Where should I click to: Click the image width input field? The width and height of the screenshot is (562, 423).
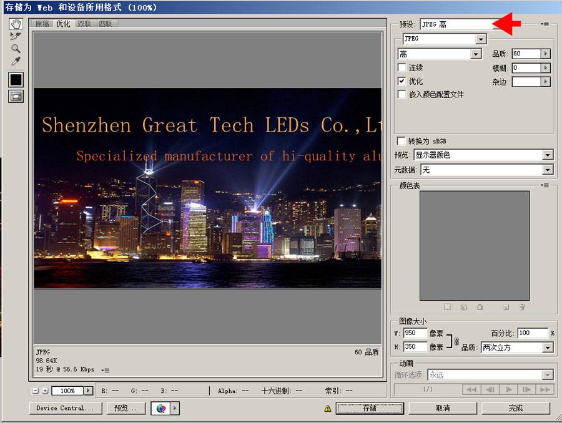point(415,333)
